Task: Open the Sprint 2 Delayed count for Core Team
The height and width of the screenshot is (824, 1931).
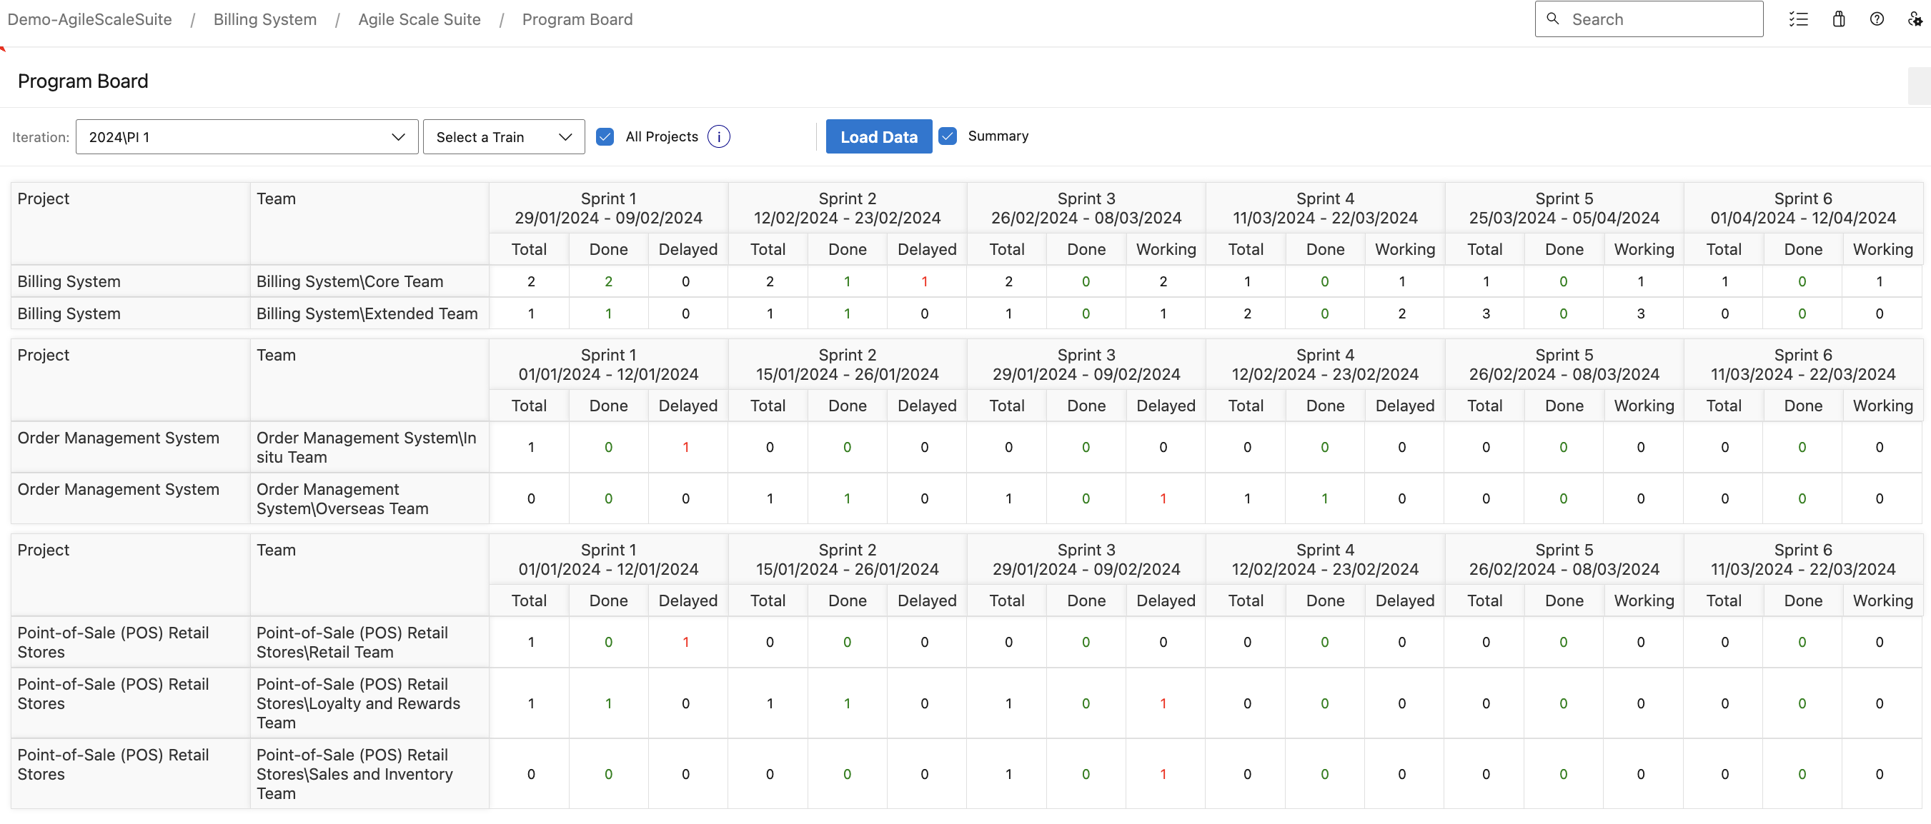Action: pos(925,281)
